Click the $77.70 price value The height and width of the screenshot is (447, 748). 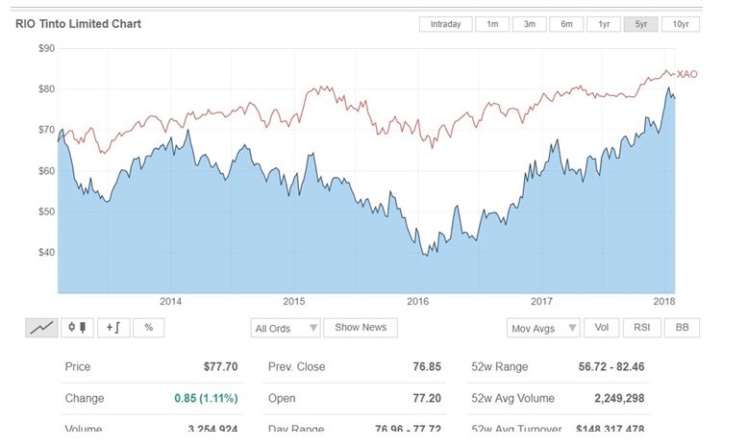[220, 367]
